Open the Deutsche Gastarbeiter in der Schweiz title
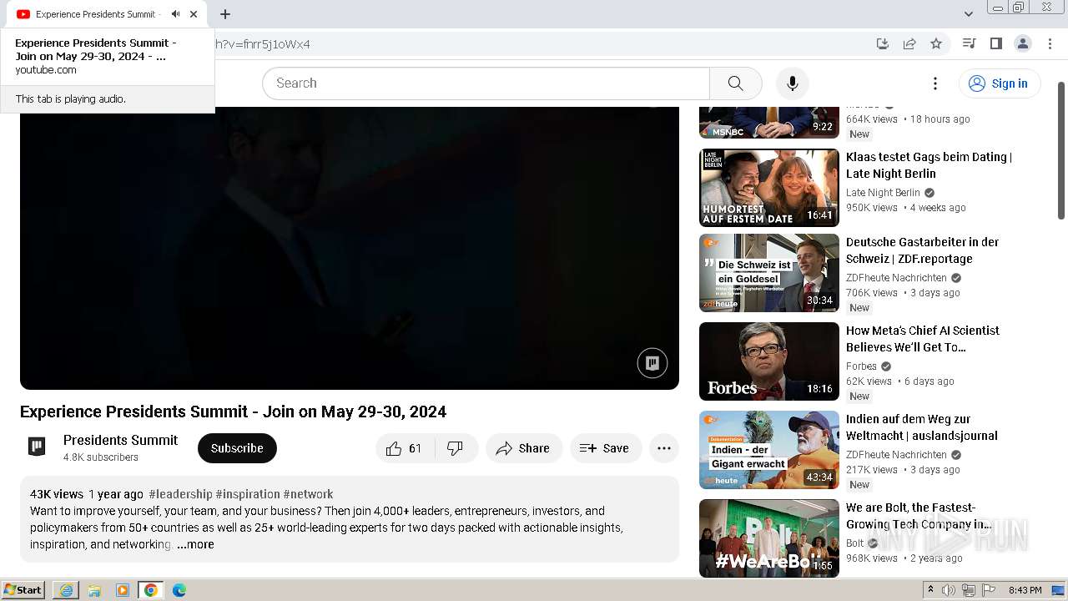The height and width of the screenshot is (601, 1068). pyautogui.click(x=922, y=250)
